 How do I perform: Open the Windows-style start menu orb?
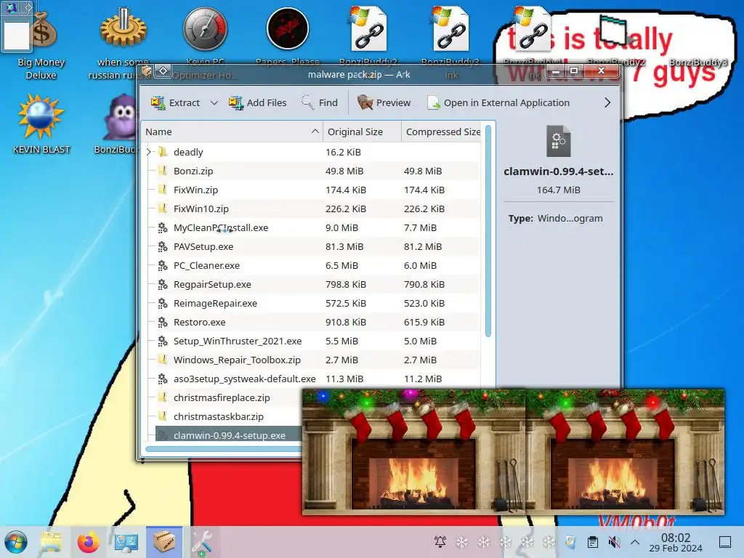(x=16, y=542)
